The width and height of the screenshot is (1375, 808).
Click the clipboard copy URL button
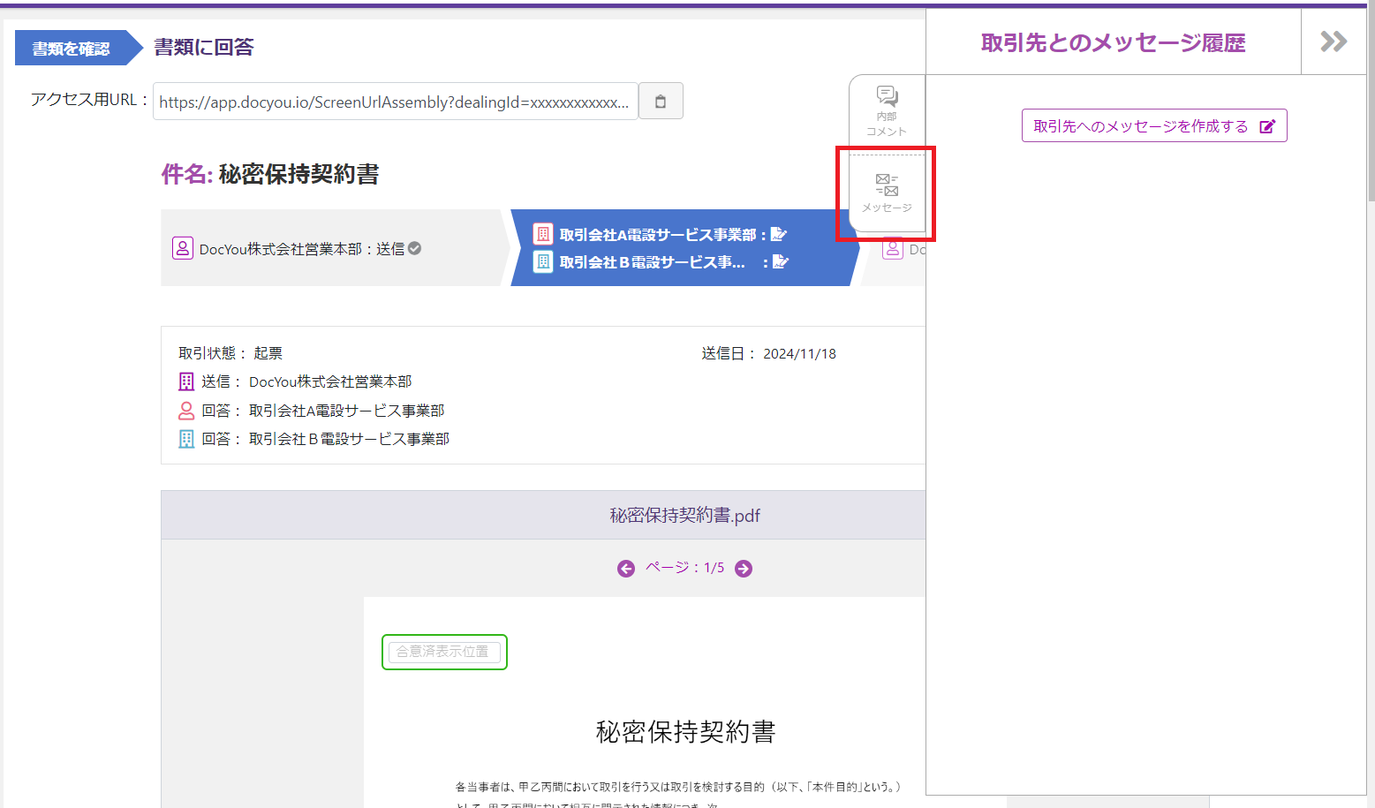[x=660, y=102]
